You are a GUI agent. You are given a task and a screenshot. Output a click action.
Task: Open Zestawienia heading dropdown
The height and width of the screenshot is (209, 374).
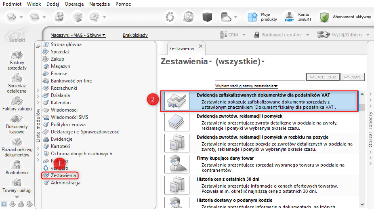186,61
